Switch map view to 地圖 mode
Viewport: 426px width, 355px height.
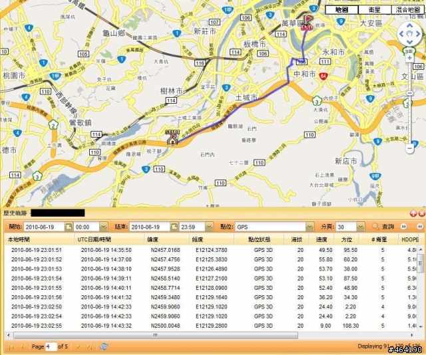click(341, 10)
